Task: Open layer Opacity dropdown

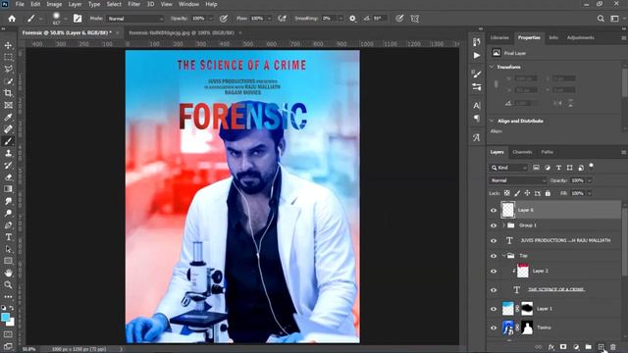Action: [589, 180]
